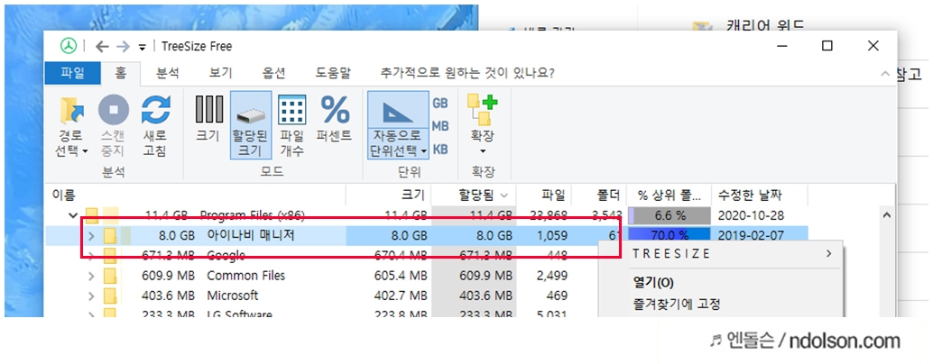The image size is (933, 364).
Task: Click 402.7 MB size value
Action: (400, 296)
